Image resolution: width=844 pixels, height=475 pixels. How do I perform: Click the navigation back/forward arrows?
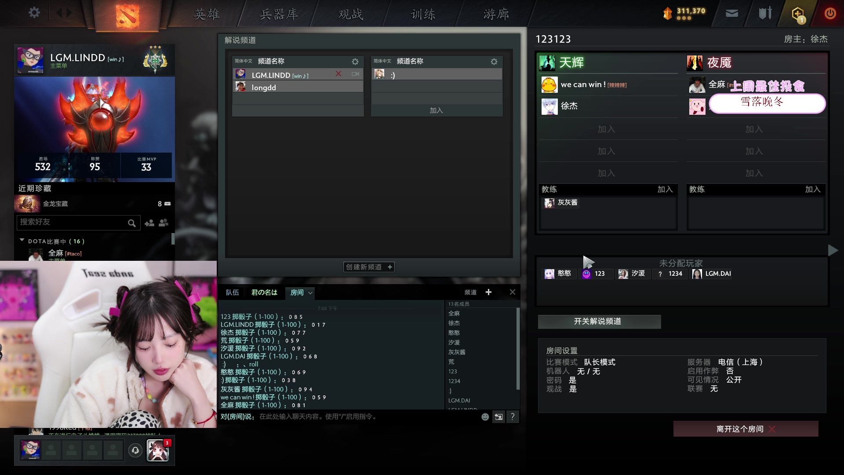click(64, 13)
